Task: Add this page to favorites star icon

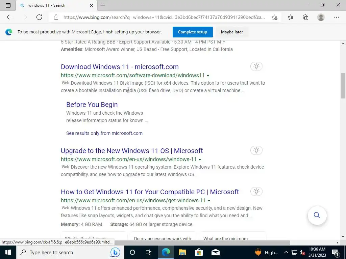Action: pos(274,17)
